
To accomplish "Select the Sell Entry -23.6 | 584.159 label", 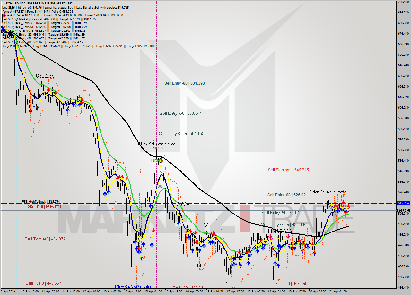I will coord(181,134).
